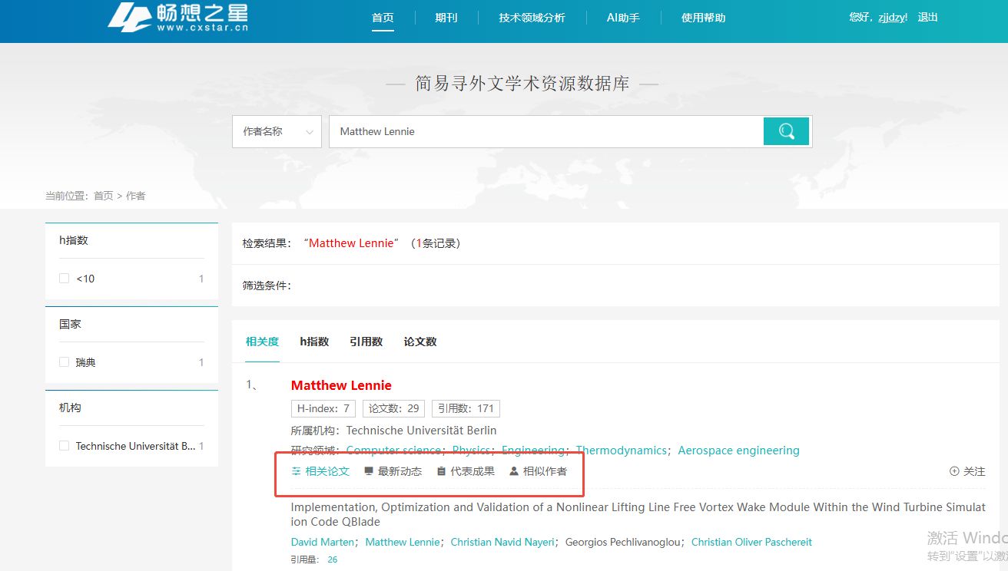This screenshot has width=1008, height=571.
Task: Open the AI助手 menu item
Action: (623, 18)
